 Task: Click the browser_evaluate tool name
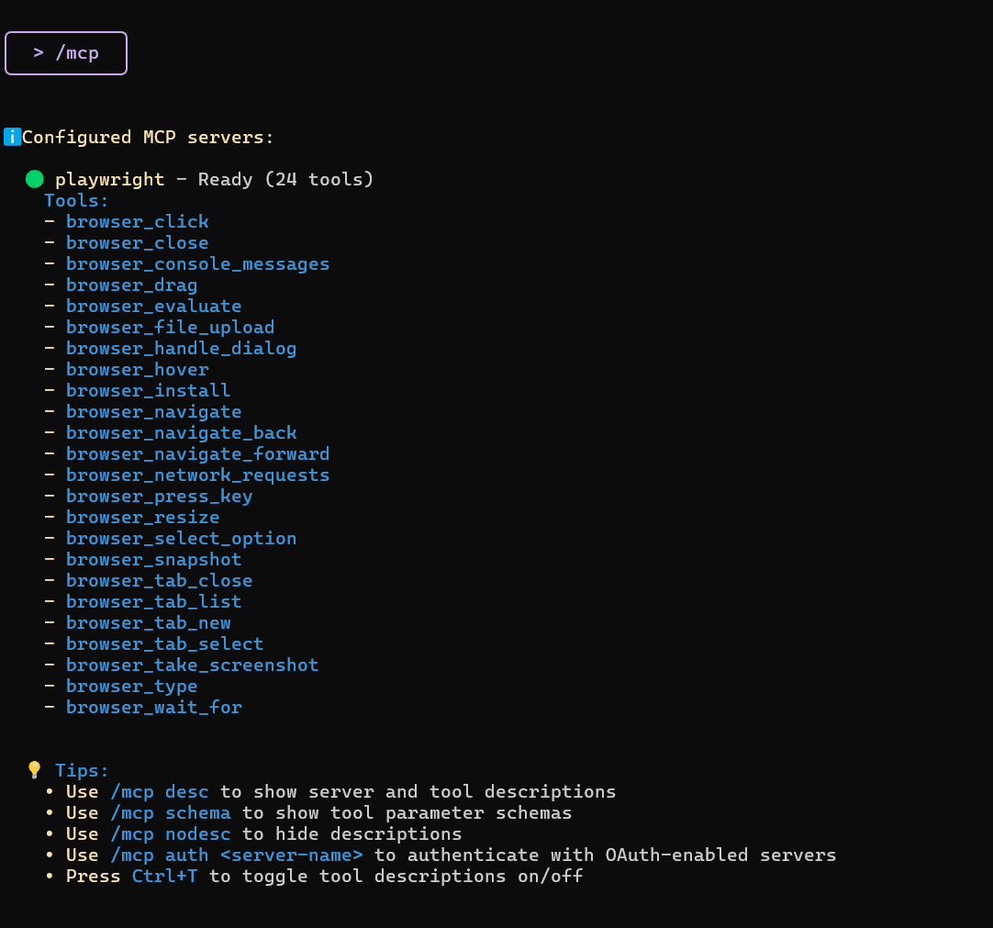[x=153, y=306]
